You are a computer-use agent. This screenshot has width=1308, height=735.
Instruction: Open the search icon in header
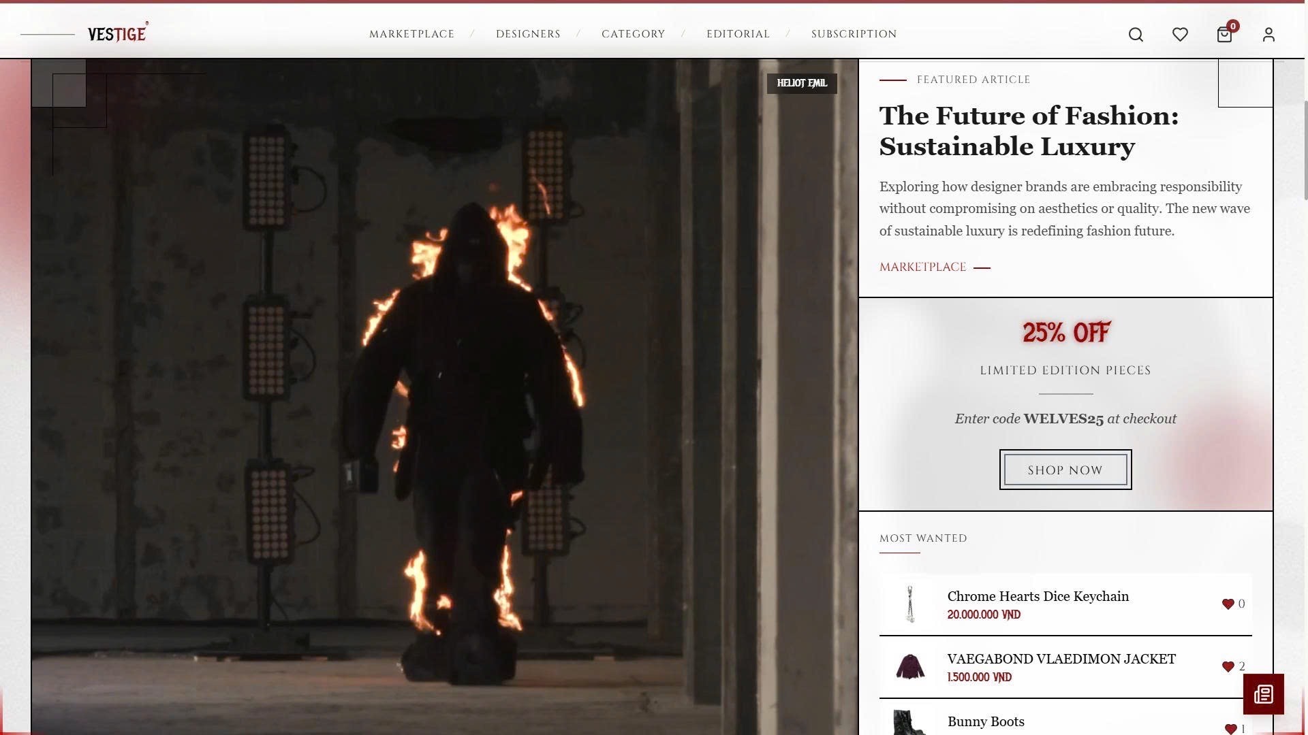[x=1136, y=35]
